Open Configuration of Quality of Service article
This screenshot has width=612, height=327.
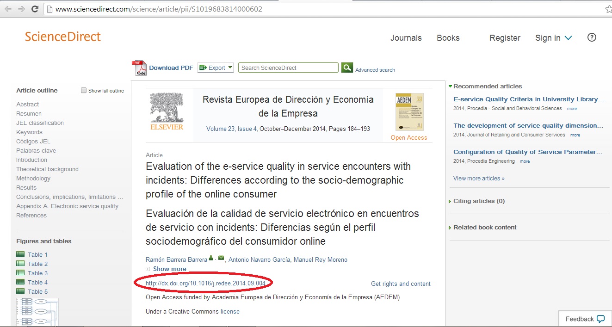[x=528, y=152]
